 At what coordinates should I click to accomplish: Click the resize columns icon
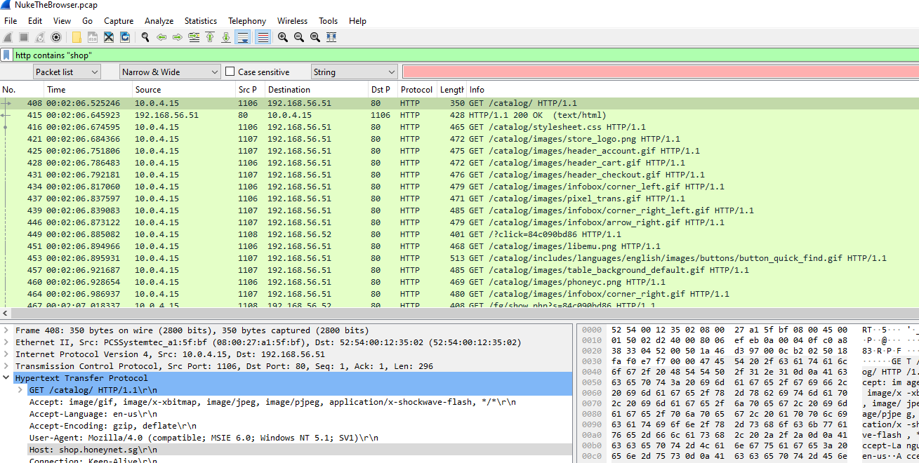point(331,37)
